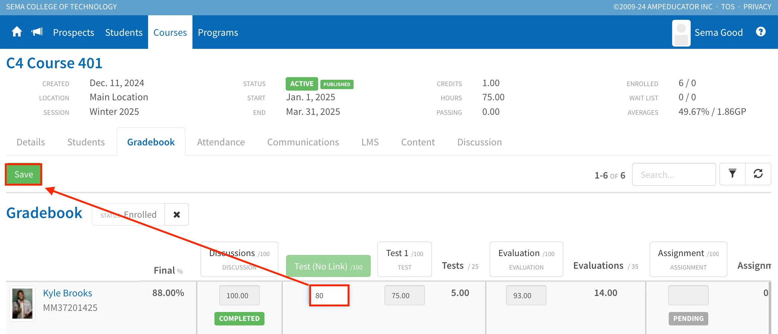Switch to the Details tab
Viewport: 778px width, 334px height.
[31, 142]
